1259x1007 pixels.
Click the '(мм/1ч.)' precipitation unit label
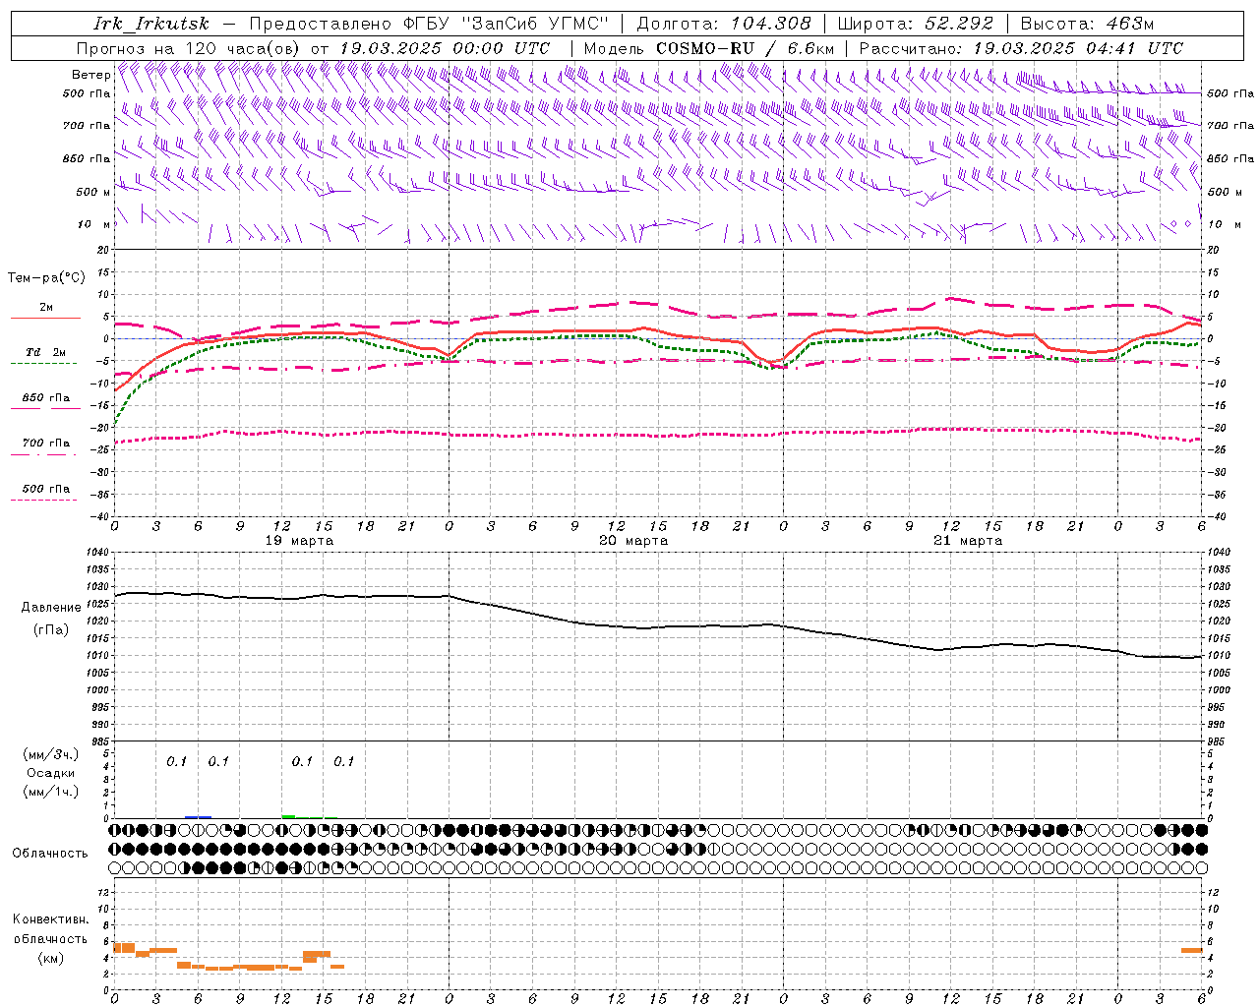pyautogui.click(x=50, y=792)
